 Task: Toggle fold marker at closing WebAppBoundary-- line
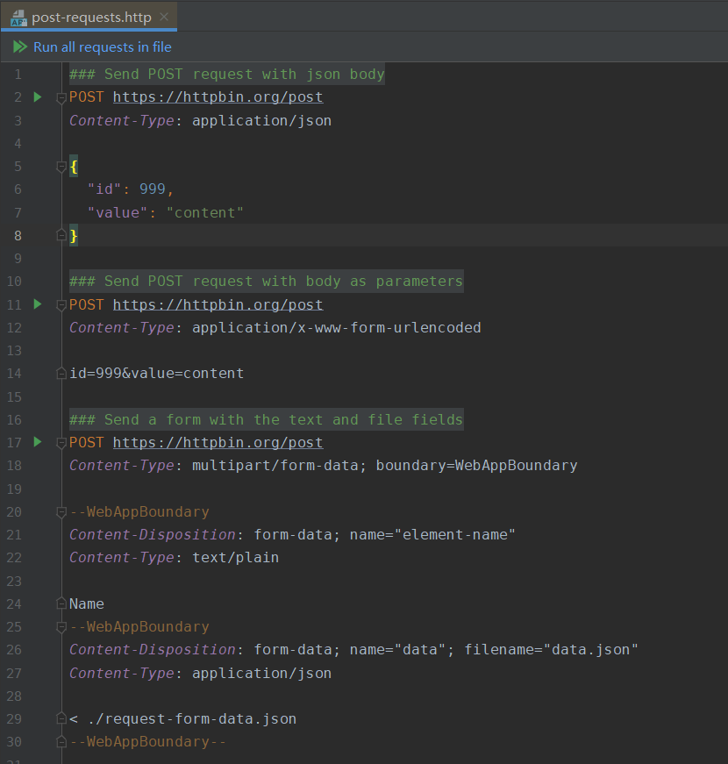point(61,741)
